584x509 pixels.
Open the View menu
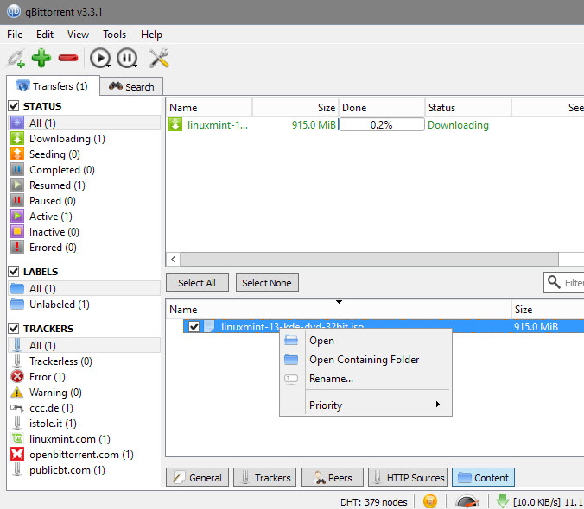tap(78, 35)
